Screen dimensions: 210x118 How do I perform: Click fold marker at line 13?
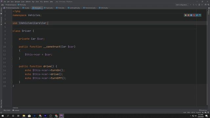click(x=12, y=59)
